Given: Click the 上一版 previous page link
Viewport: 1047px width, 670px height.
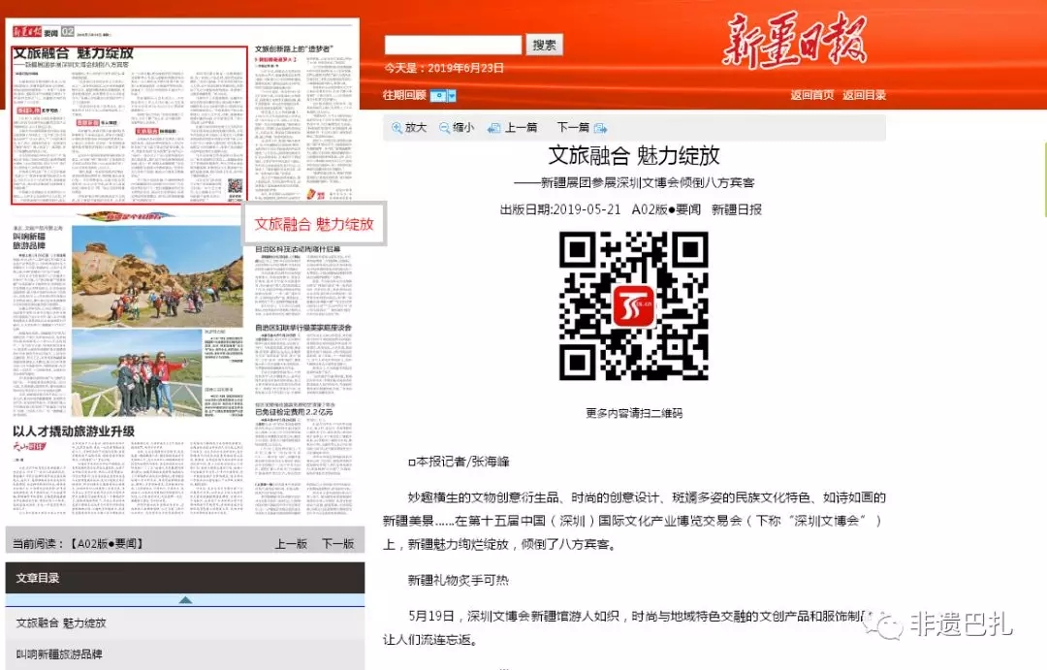Looking at the screenshot, I should (291, 544).
